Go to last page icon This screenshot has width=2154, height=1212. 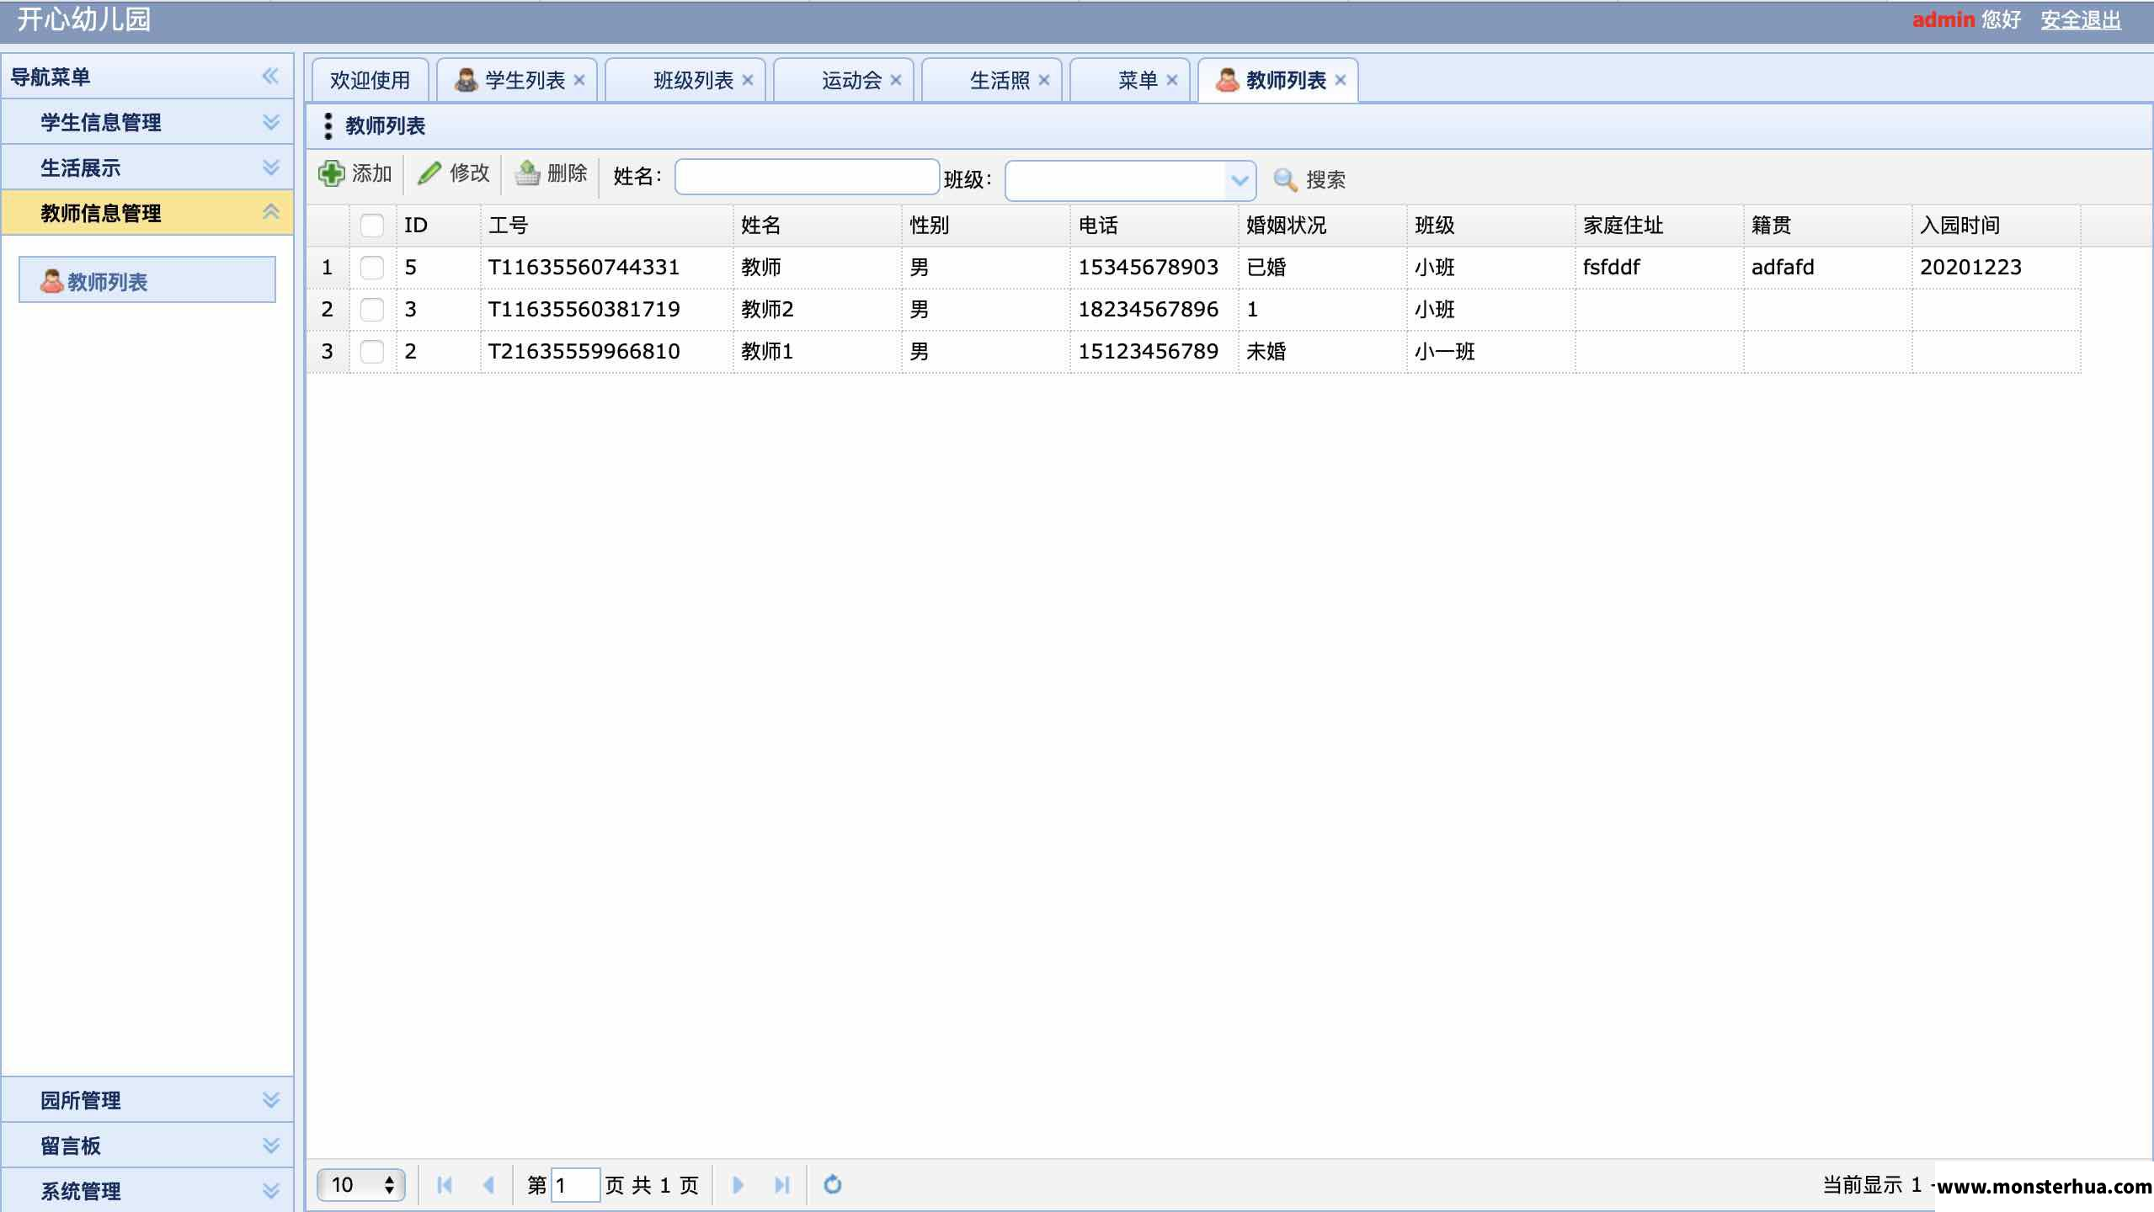pos(781,1185)
